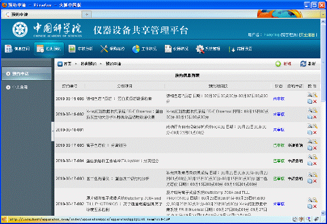The image size is (327, 224).
Task: Open the 流程设置 menu in navigation bar
Action: click(x=240, y=49)
